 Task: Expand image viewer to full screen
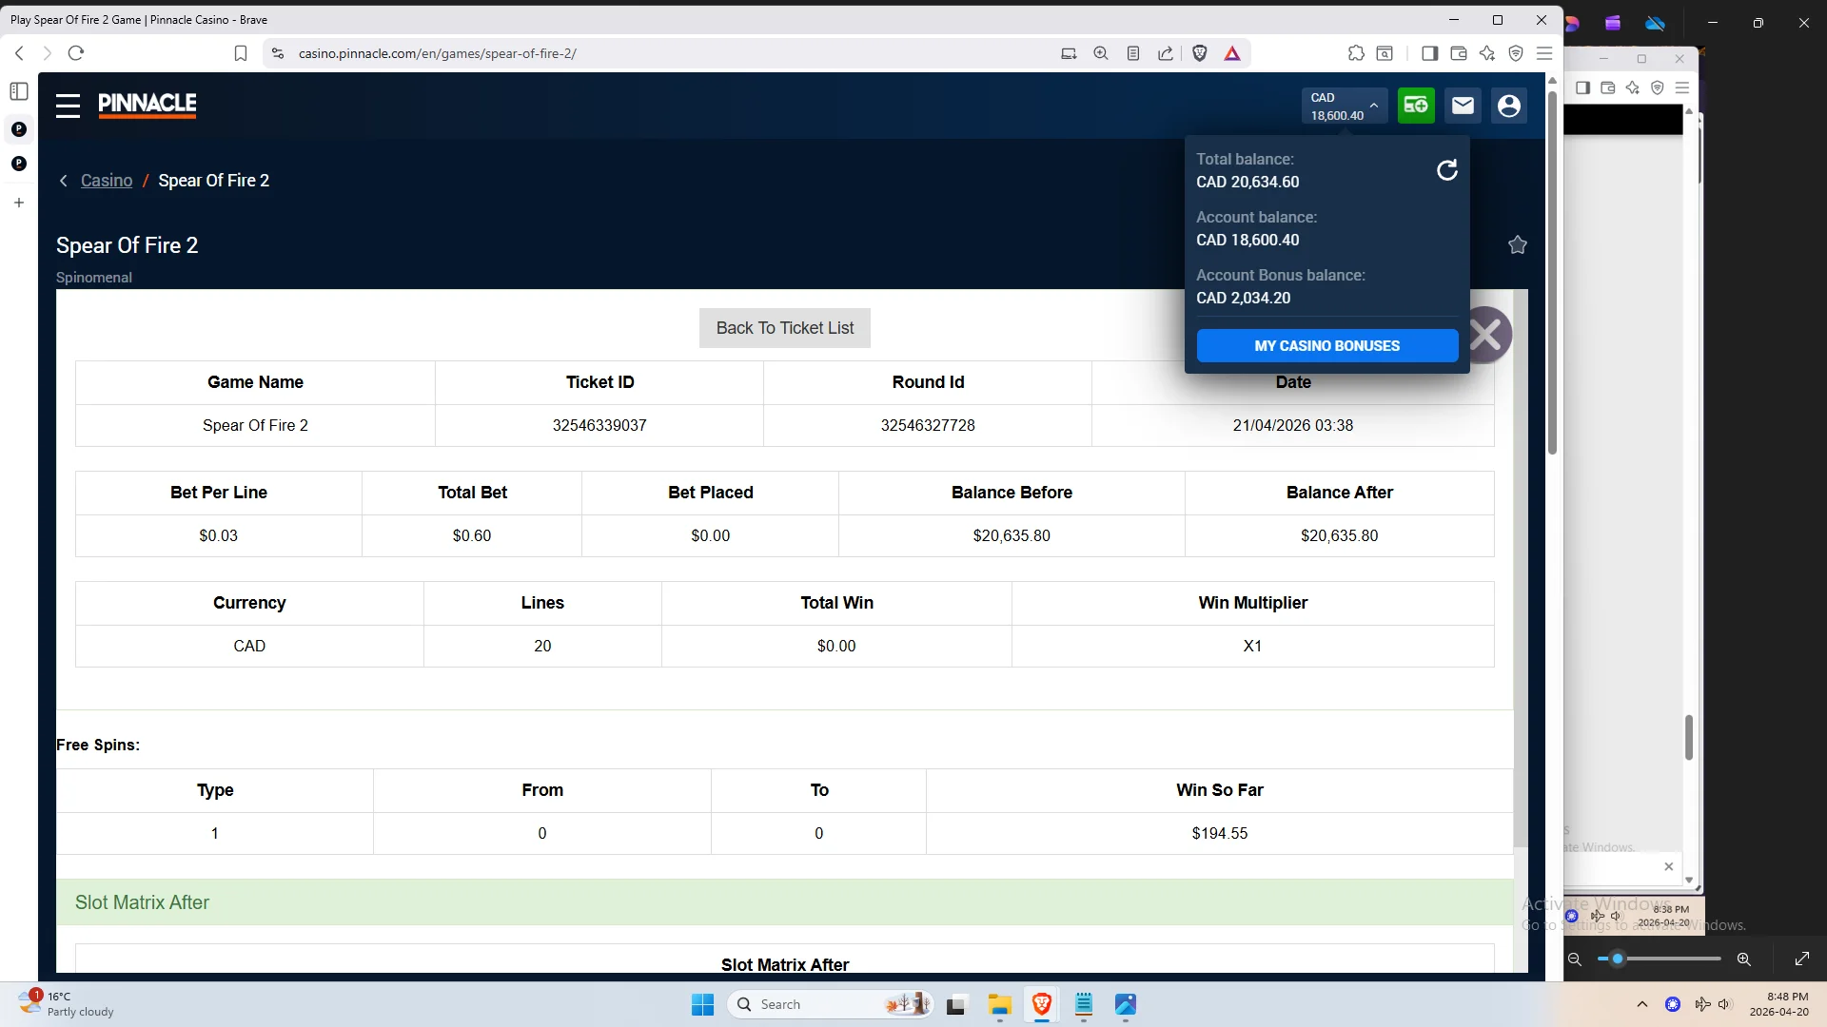pos(1802,959)
